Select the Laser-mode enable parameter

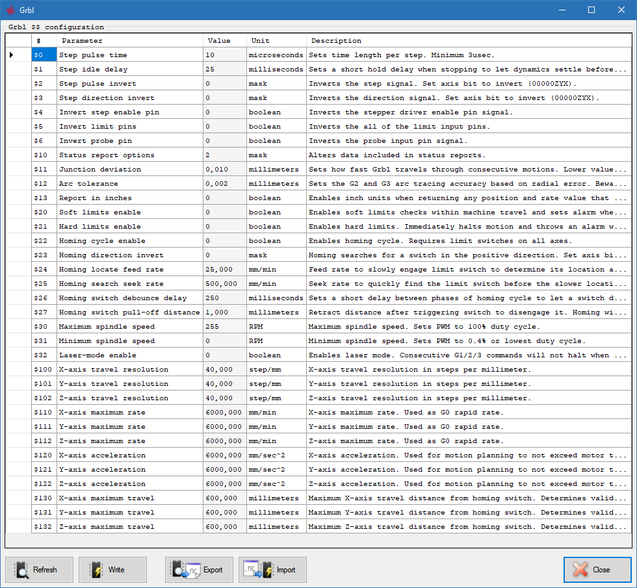pos(130,355)
